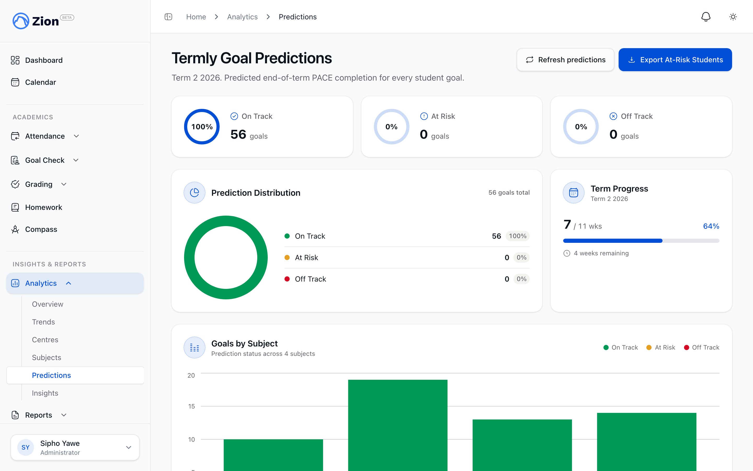Screen dimensions: 753x471
Task: Click the At Risk alert icon
Action: click(424, 116)
